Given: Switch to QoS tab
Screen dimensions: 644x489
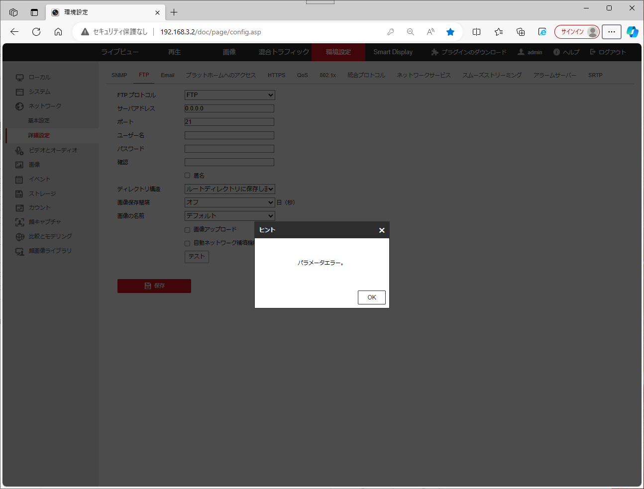Looking at the screenshot, I should click(303, 75).
